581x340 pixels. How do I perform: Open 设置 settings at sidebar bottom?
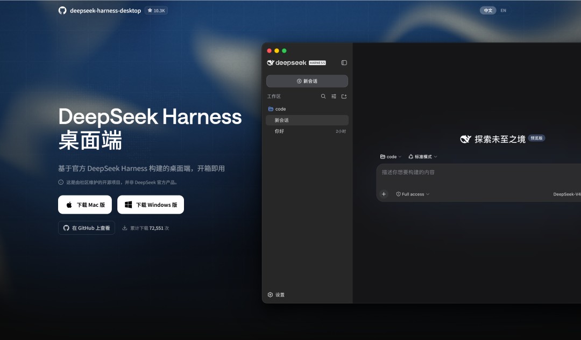pyautogui.click(x=276, y=295)
